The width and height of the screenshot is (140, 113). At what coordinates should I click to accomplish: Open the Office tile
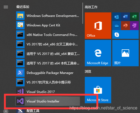98,26
